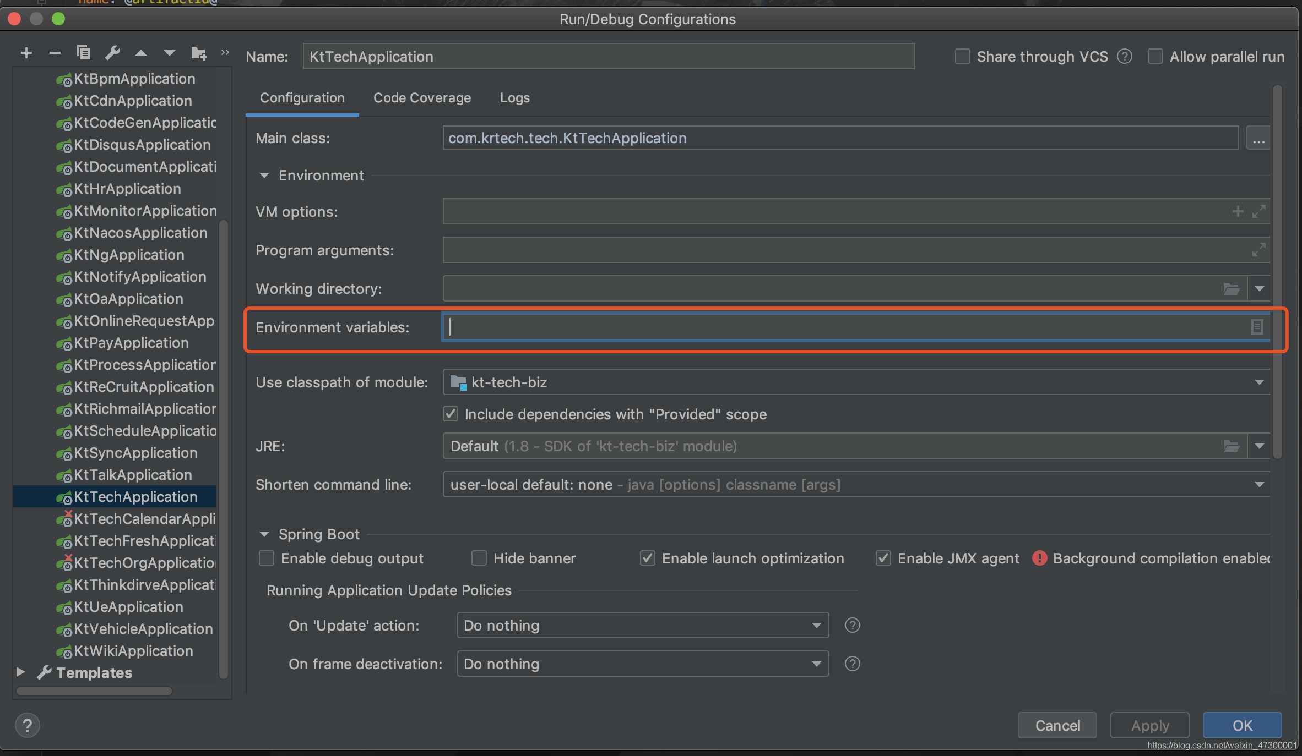1302x756 pixels.
Task: Click the move configuration up arrow
Action: pos(141,53)
